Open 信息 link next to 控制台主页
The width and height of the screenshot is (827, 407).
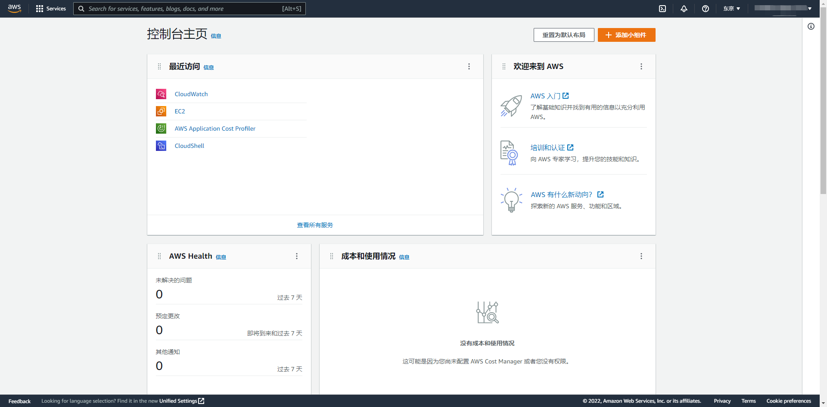click(216, 36)
